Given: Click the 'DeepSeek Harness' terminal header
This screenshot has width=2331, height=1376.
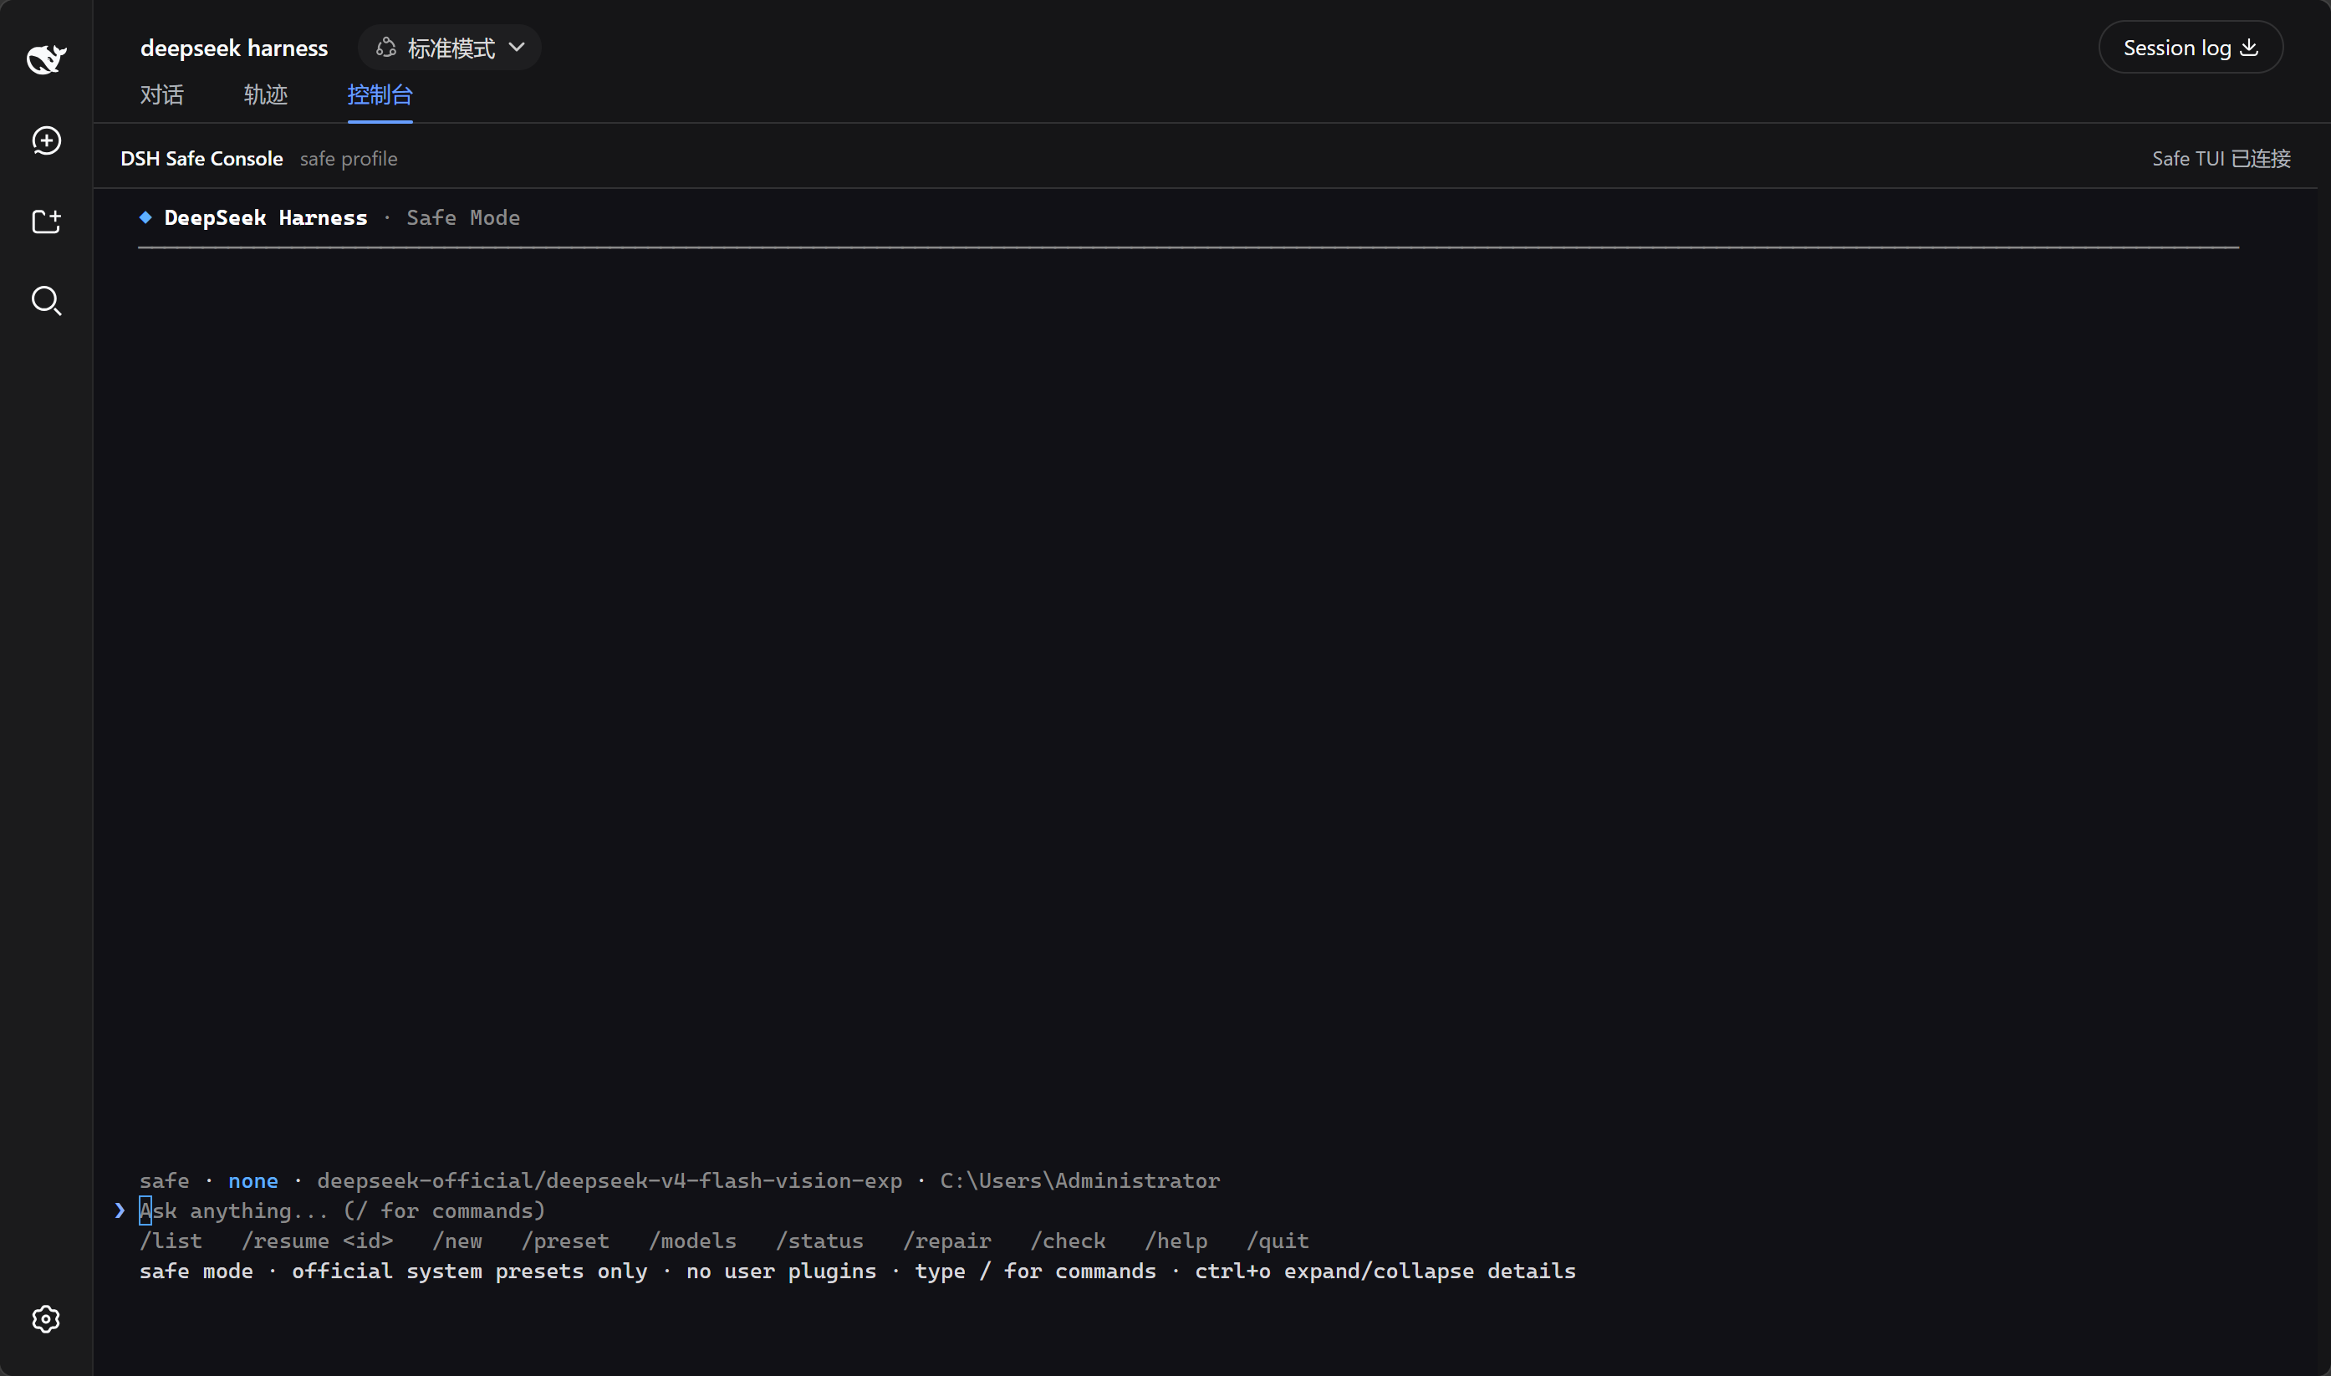Looking at the screenshot, I should 266,218.
